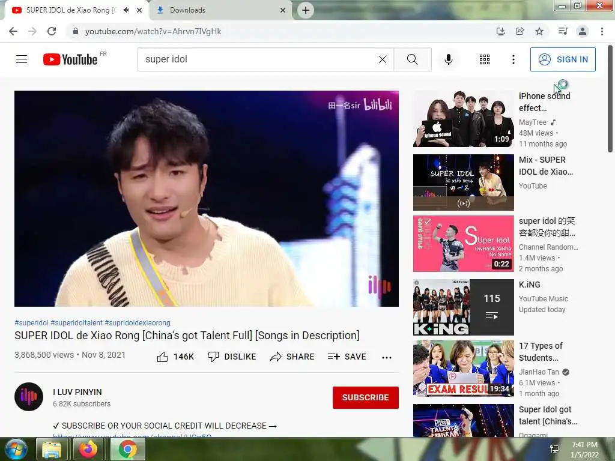Open the MayTree channel name
The image size is (615, 461).
point(533,122)
